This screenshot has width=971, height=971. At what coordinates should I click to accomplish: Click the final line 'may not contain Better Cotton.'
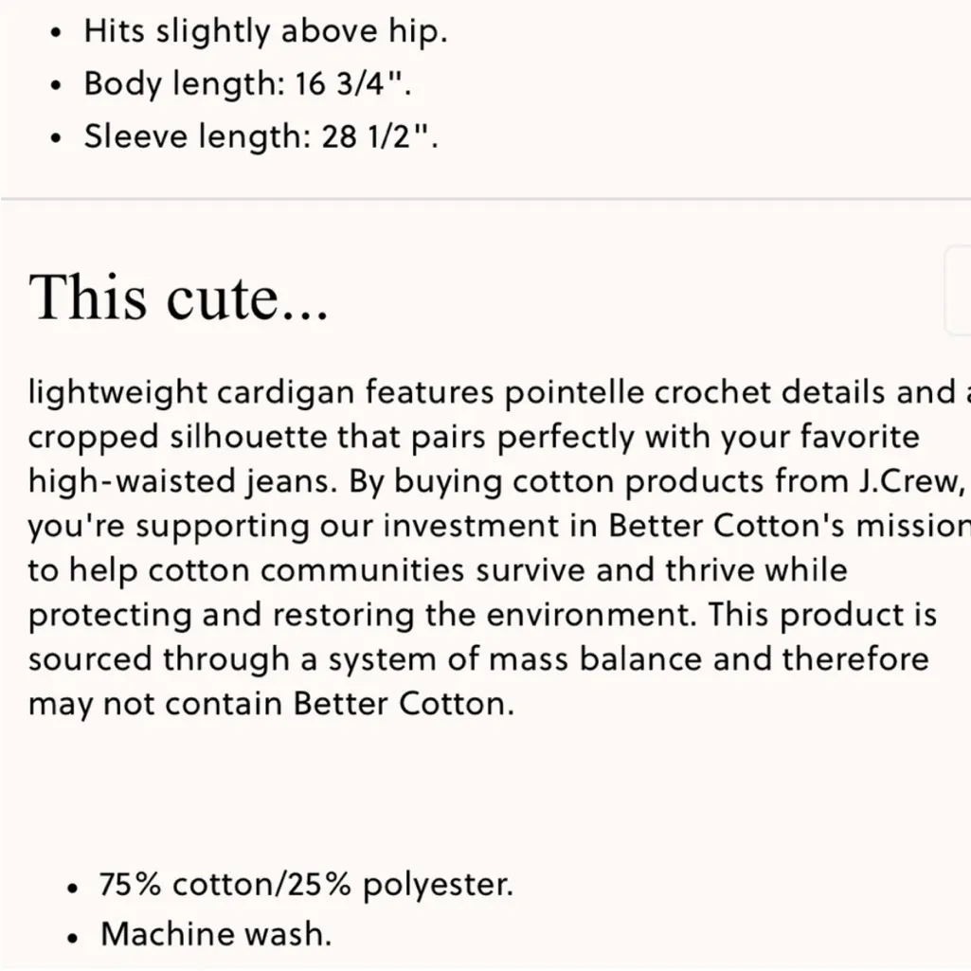[271, 704]
